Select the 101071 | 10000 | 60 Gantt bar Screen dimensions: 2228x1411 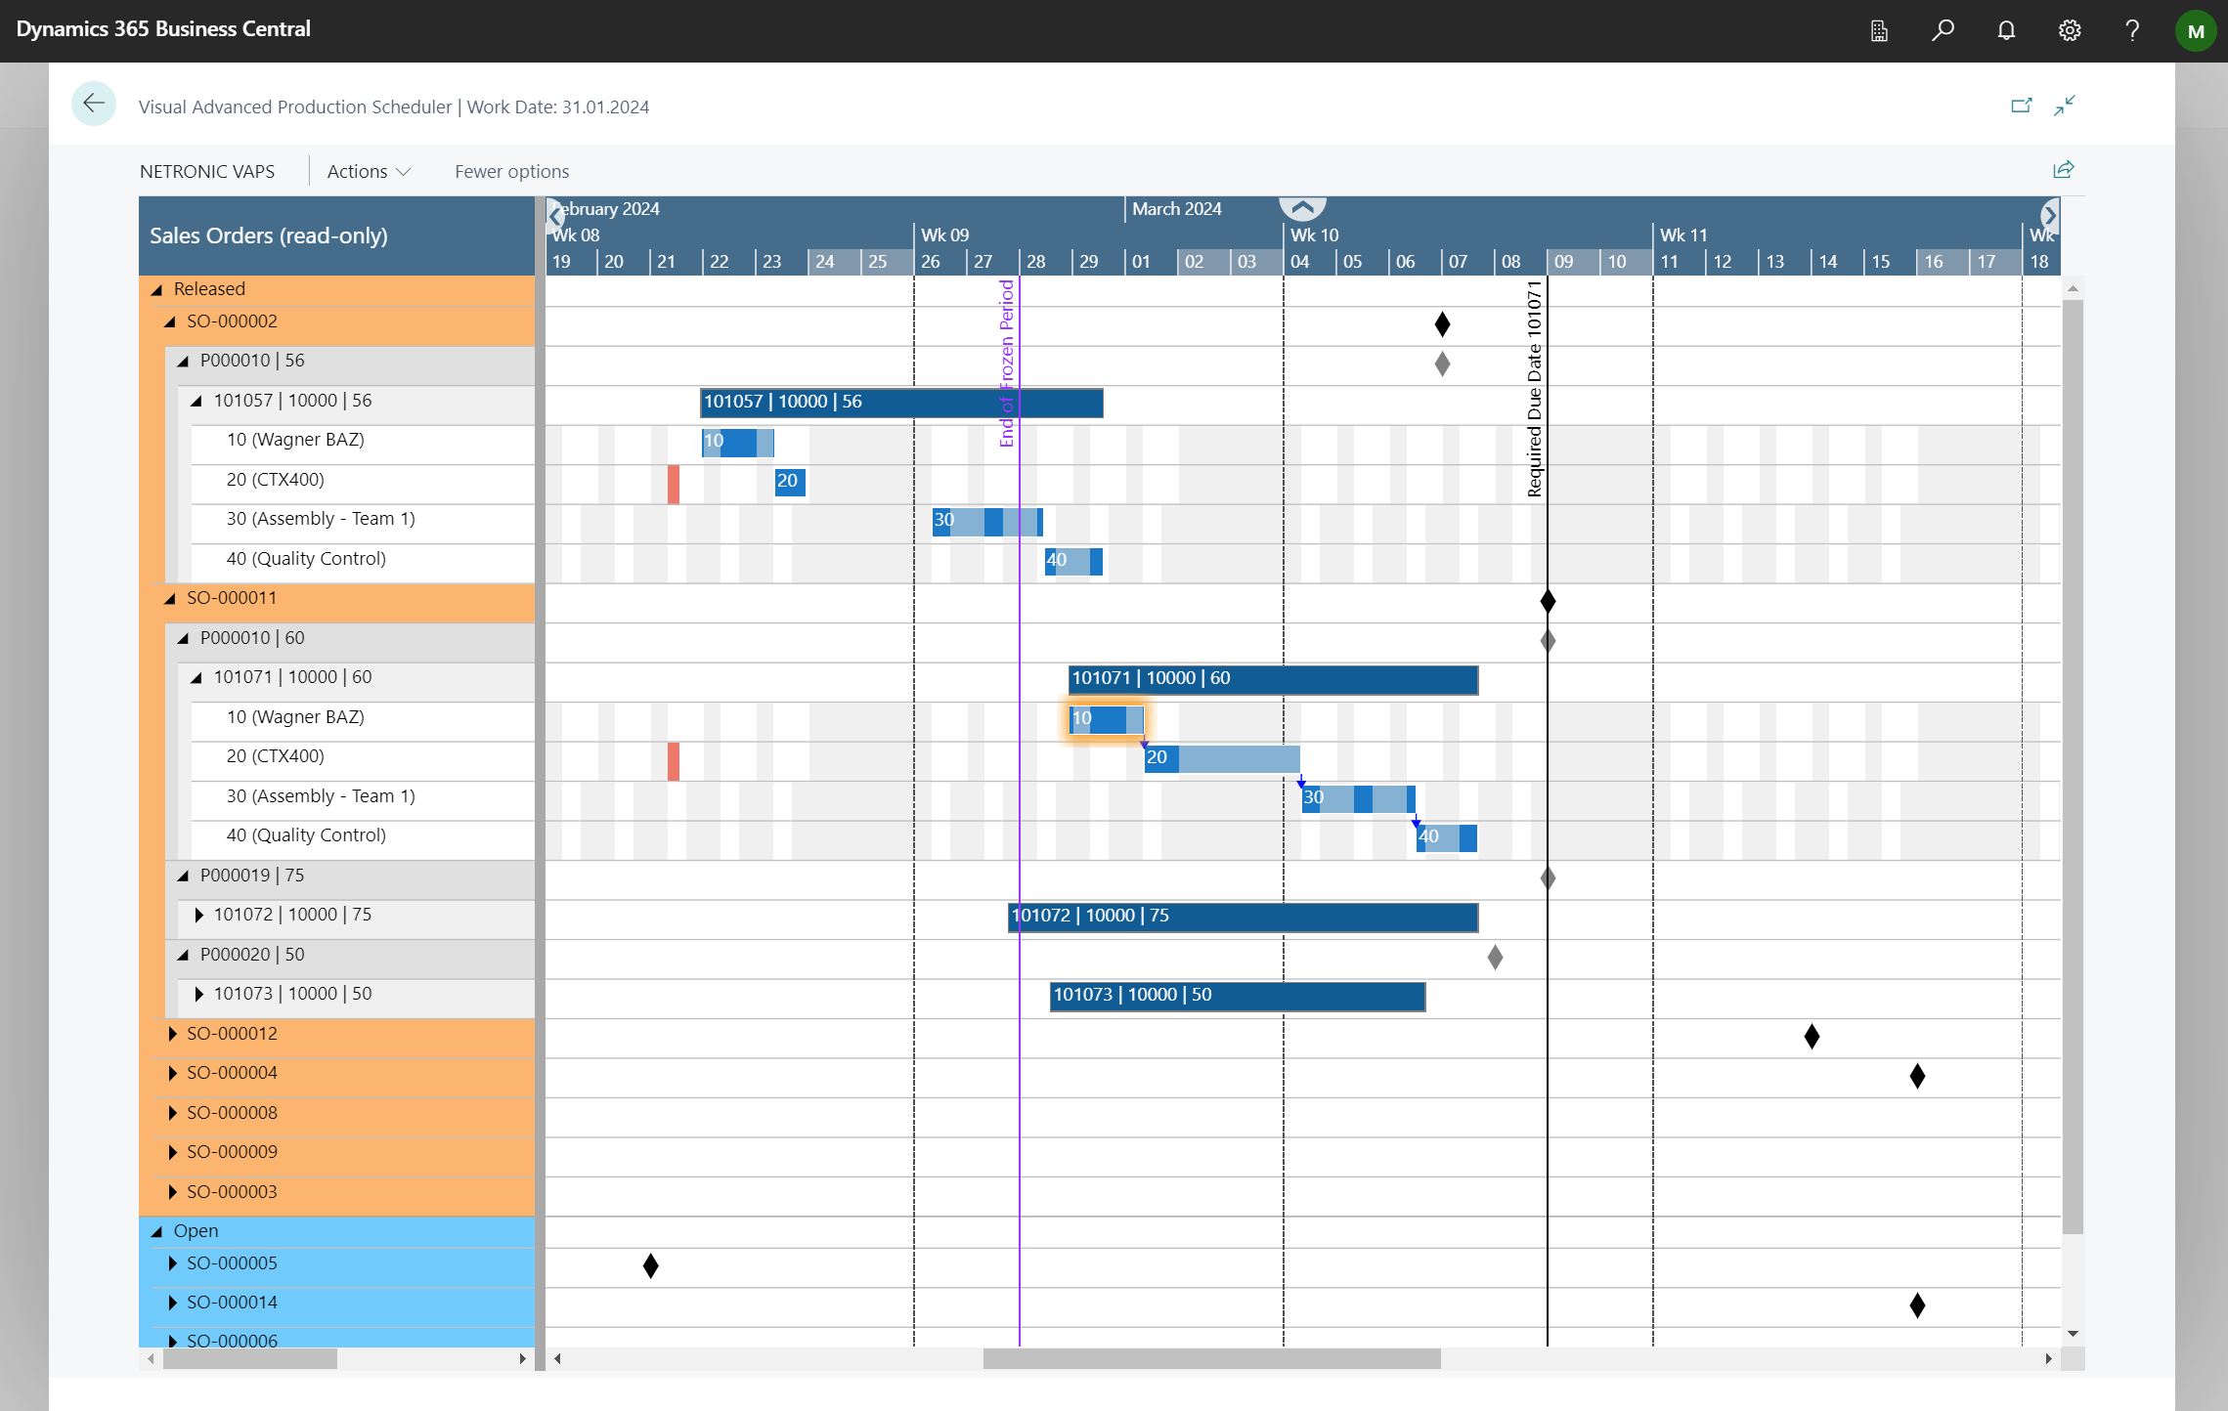coord(1271,677)
